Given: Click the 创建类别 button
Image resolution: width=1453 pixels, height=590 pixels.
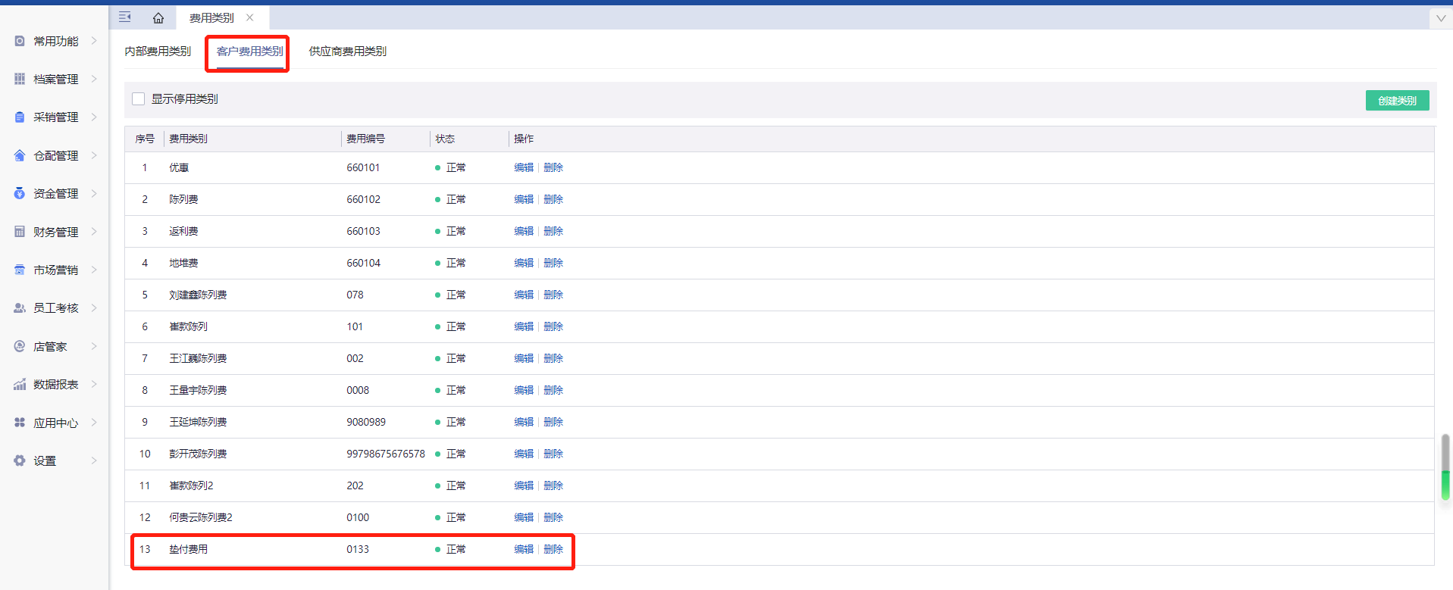Looking at the screenshot, I should (x=1397, y=101).
